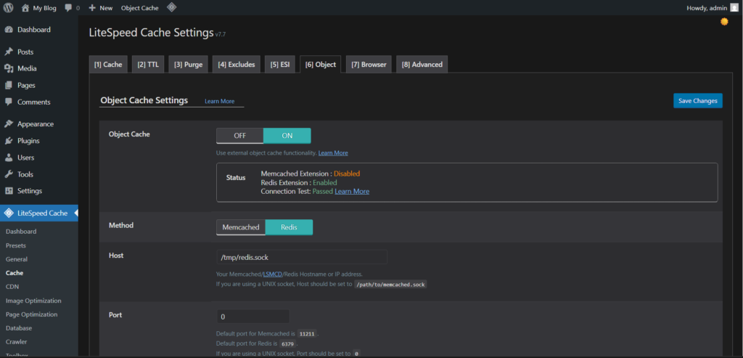Switch to the [2] TTL tab
This screenshot has height=358, width=743.
148,65
